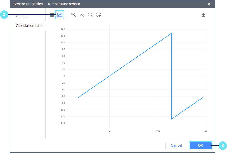
Task: Click the graph origin where the axes cross
Action: (109, 76)
